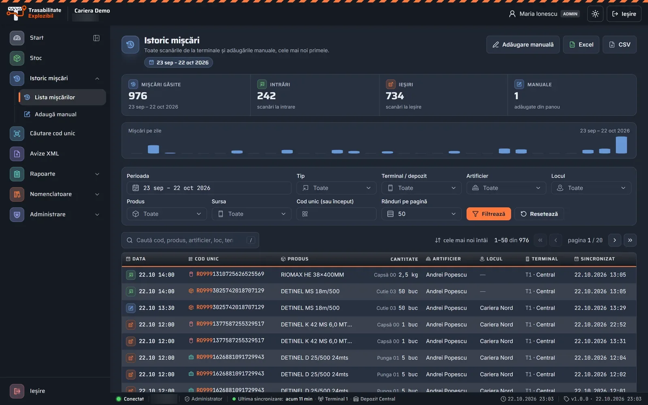Click the Mișcări găsite card icon
Screen dimensions: 648x405
pos(133,84)
